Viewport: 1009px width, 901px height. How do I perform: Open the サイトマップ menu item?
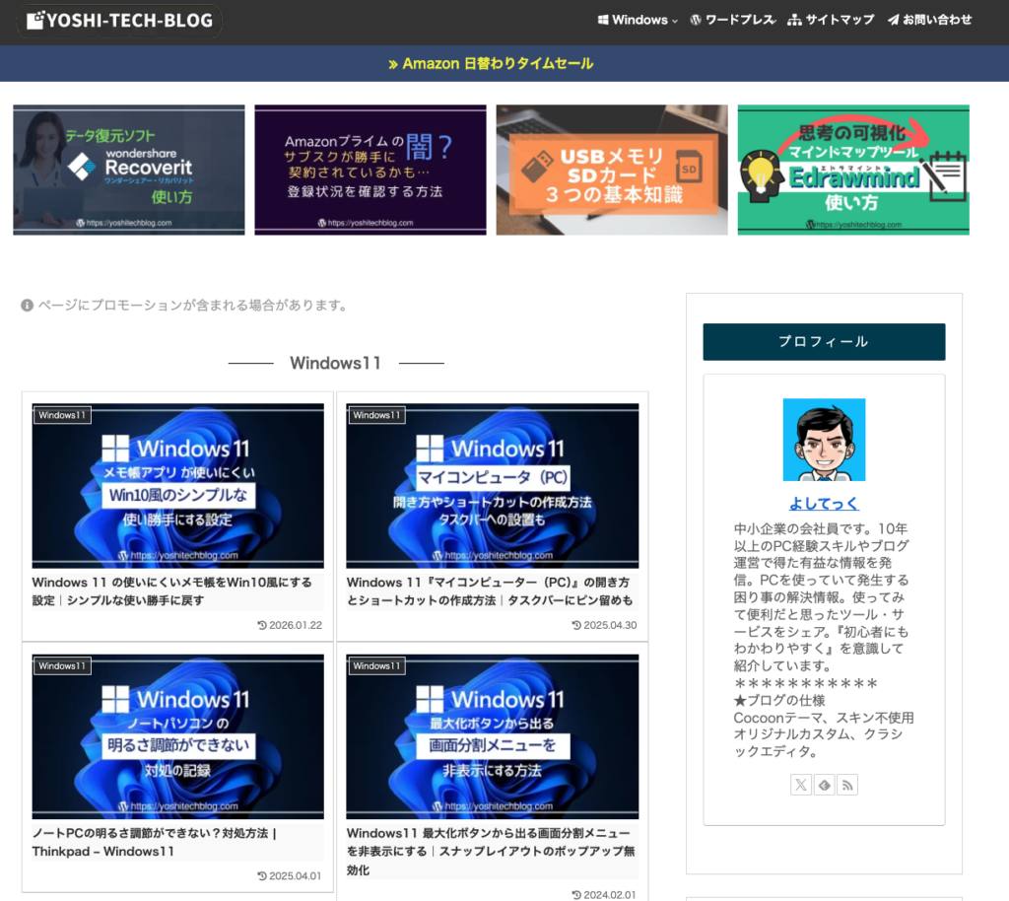tap(831, 20)
